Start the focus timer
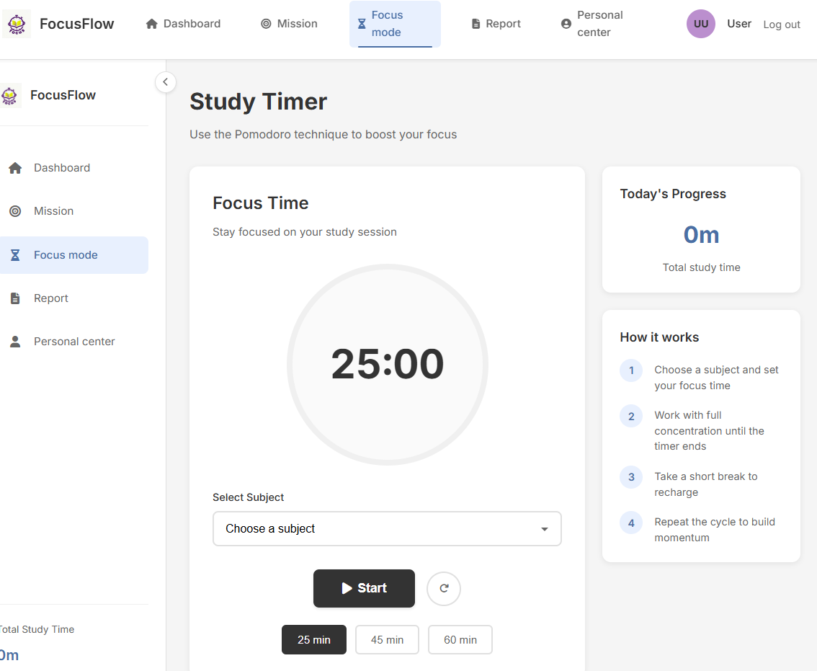Viewport: 817px width, 671px height. (365, 588)
